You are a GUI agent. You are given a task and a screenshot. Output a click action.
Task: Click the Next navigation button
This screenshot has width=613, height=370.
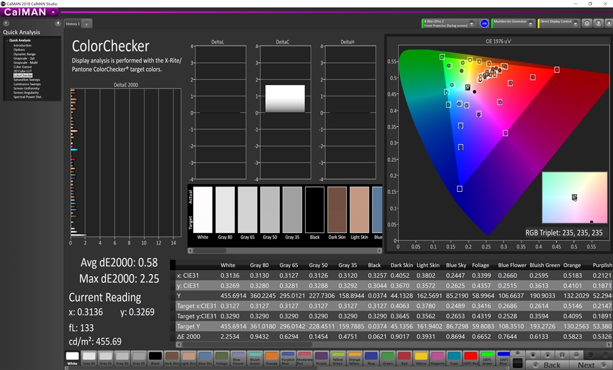[x=591, y=365]
